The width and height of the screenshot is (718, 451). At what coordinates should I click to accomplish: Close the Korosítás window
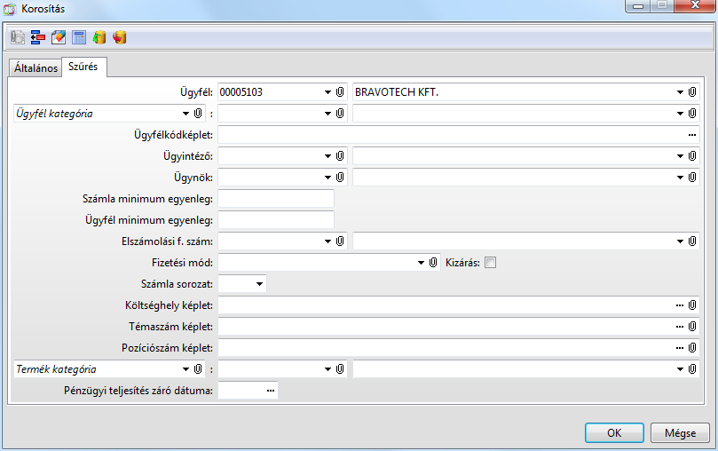click(695, 5)
